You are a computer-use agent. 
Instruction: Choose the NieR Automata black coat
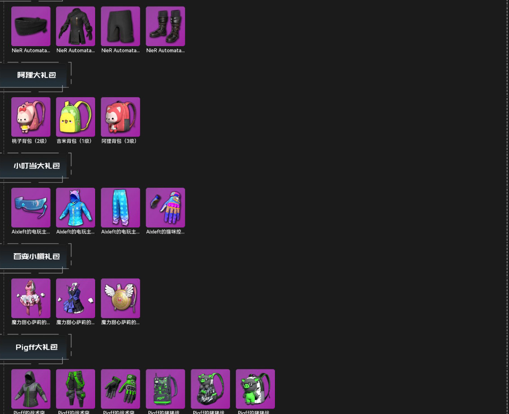[76, 26]
